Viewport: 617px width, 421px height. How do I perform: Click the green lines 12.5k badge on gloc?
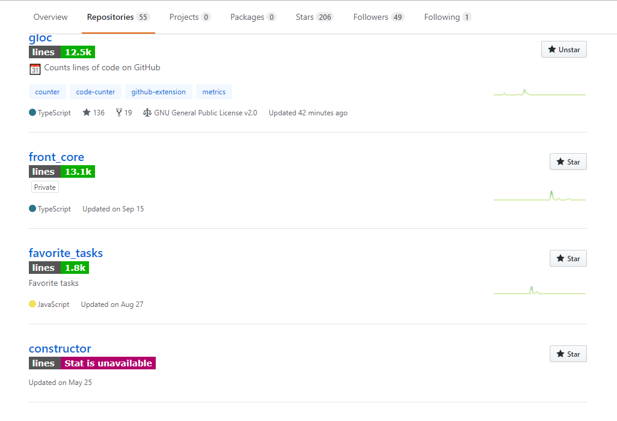click(61, 52)
